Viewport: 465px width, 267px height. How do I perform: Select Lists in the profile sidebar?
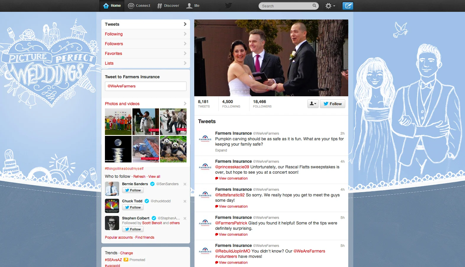coord(145,63)
